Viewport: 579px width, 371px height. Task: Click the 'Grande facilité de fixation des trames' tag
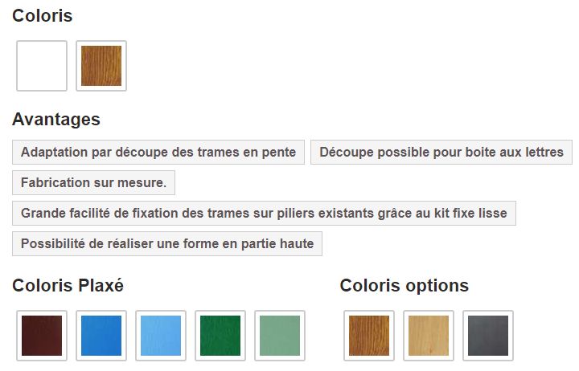click(x=264, y=213)
